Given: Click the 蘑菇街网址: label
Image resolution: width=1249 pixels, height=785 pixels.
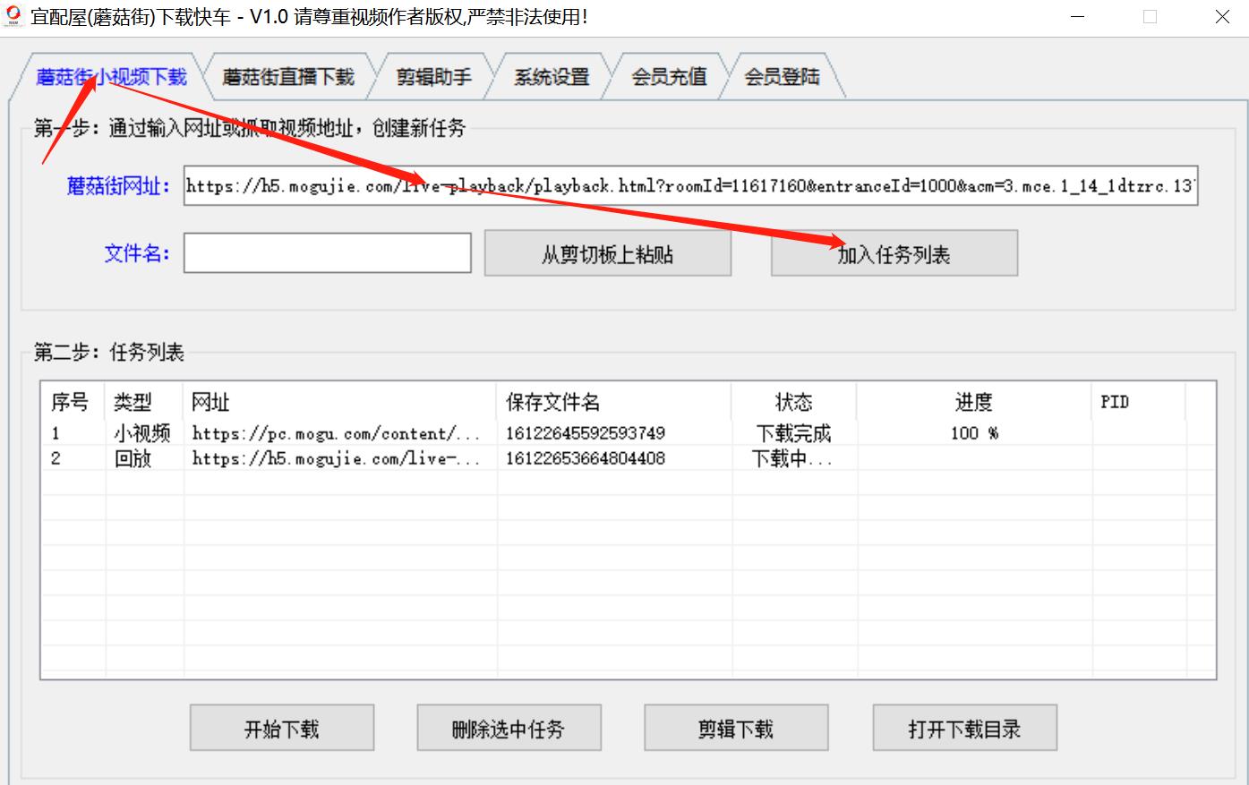Looking at the screenshot, I should (x=118, y=186).
